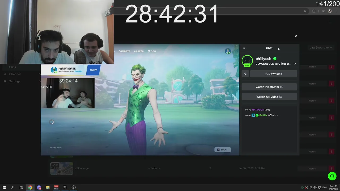Open the browser Extensions puzzle icon
Viewport: 340px width, 191px height.
[314, 11]
